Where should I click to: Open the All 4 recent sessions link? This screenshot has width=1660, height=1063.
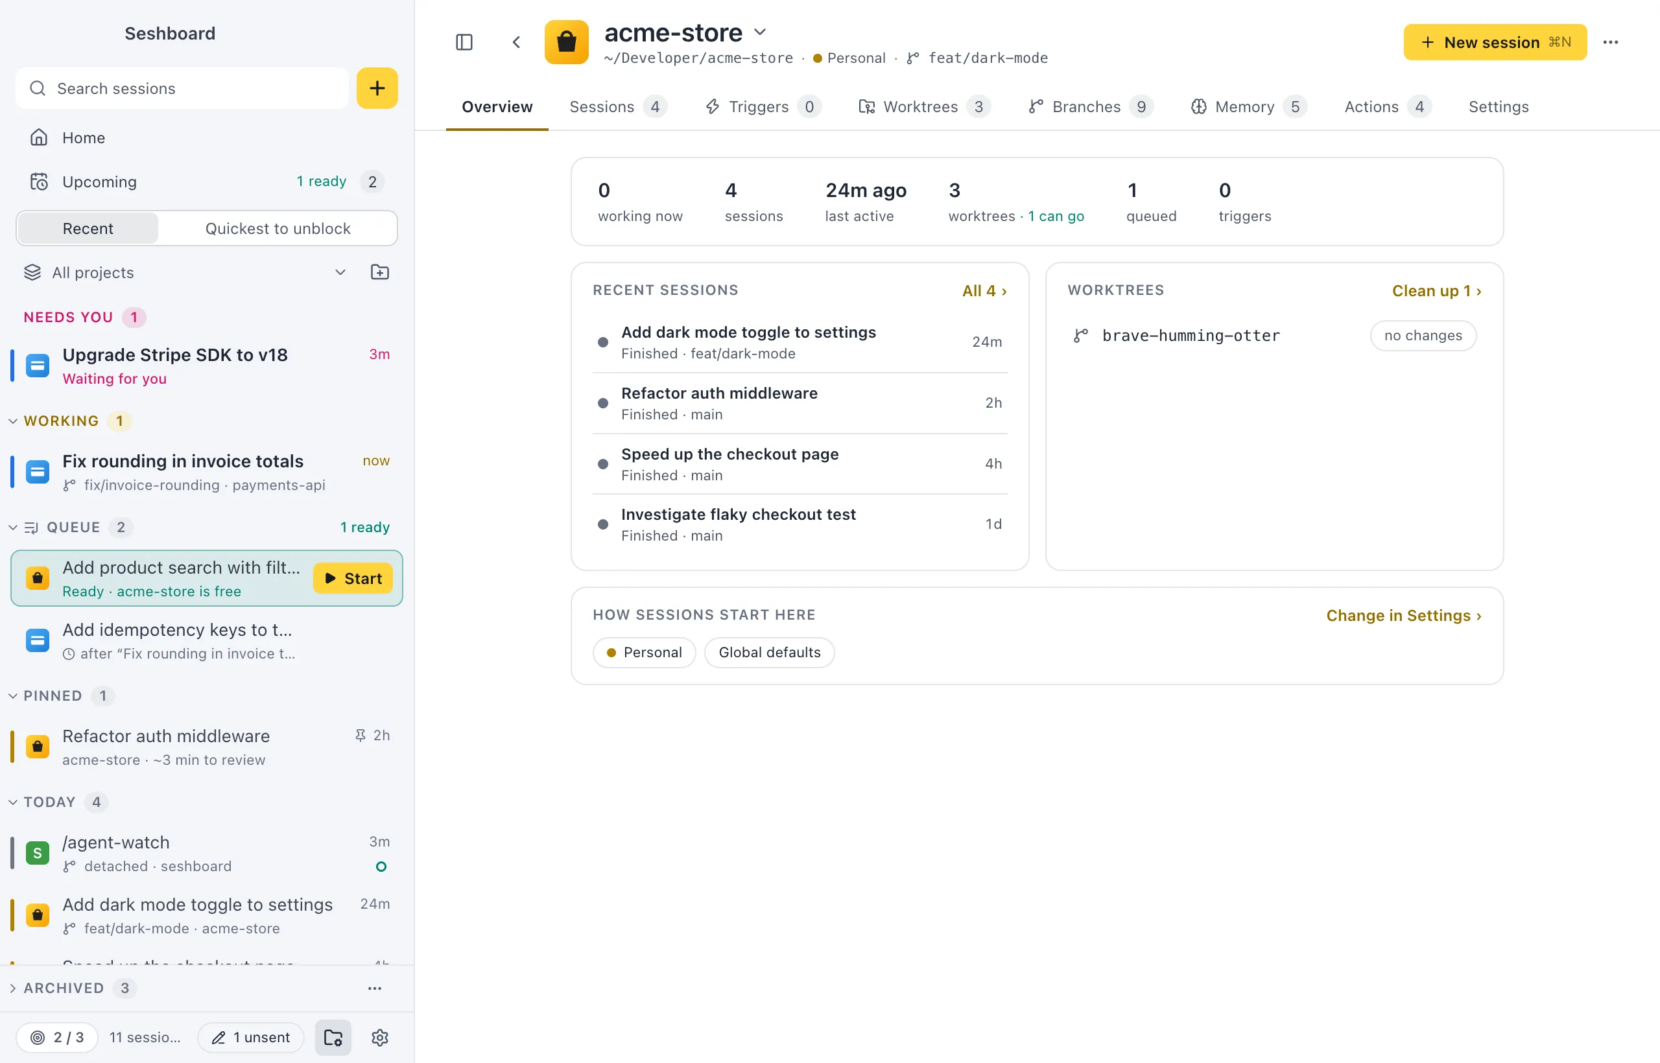[x=984, y=290]
